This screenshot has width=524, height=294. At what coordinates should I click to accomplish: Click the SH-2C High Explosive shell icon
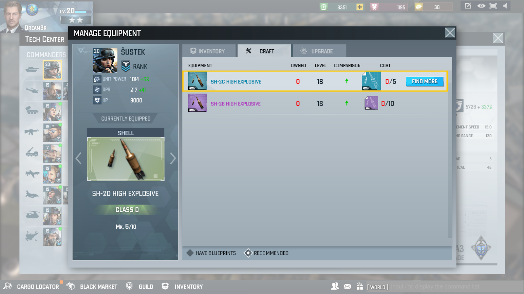coord(197,81)
